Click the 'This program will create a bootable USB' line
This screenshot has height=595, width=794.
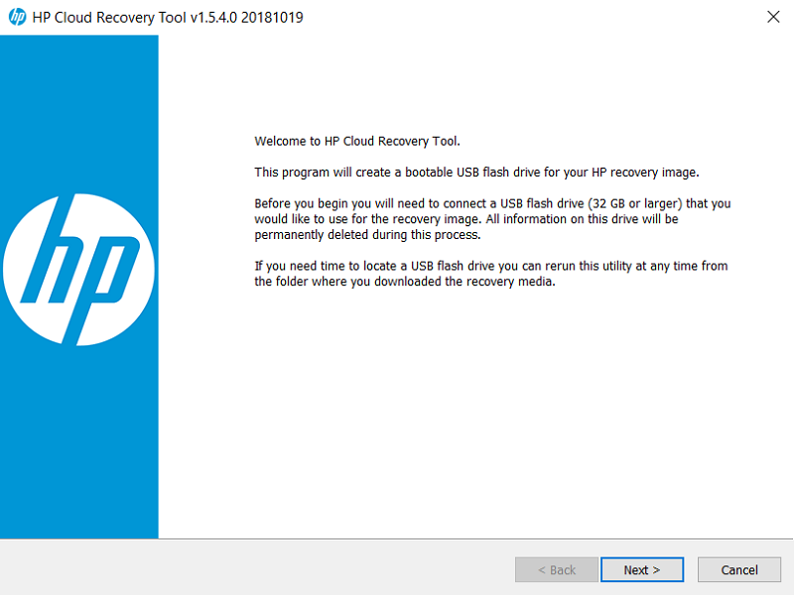(x=476, y=173)
